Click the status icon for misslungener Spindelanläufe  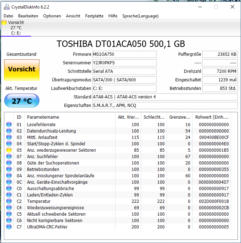tap(9, 175)
